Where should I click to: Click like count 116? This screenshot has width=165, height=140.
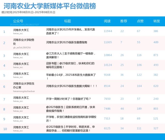pos(139,55)
